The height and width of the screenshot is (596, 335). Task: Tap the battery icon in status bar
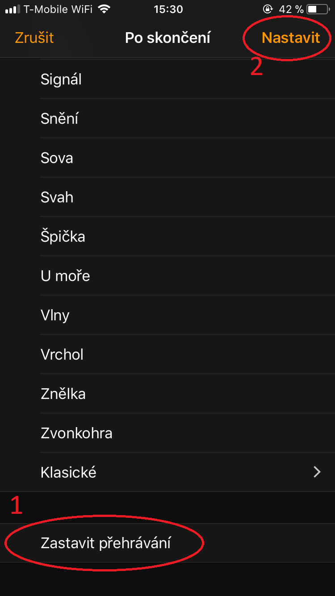319,9
